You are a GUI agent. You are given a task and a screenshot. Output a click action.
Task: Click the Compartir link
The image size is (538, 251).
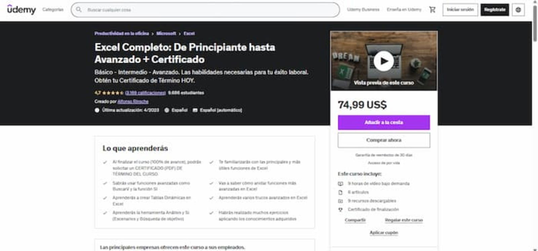tap(355, 220)
